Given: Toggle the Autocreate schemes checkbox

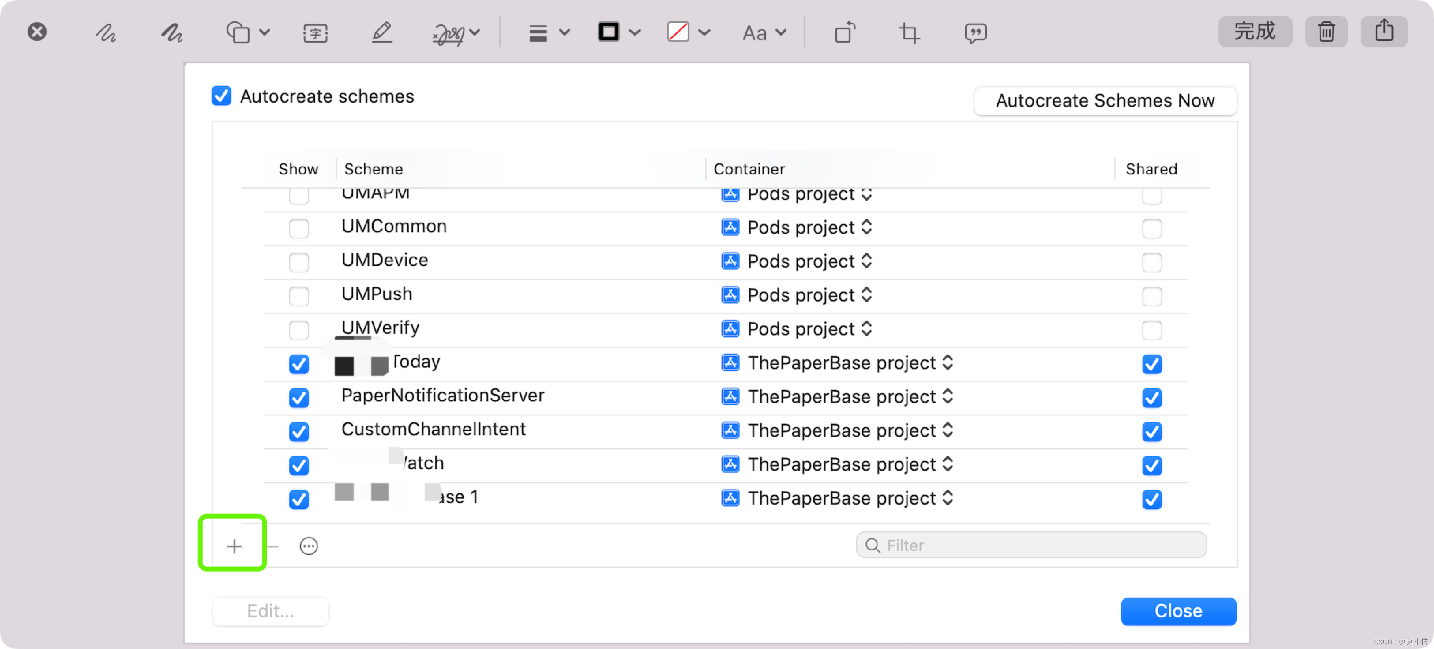Looking at the screenshot, I should [221, 96].
